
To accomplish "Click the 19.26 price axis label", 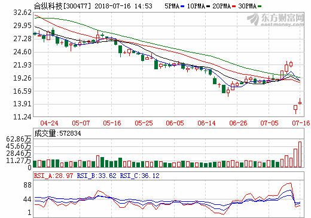I will (x=23, y=78).
